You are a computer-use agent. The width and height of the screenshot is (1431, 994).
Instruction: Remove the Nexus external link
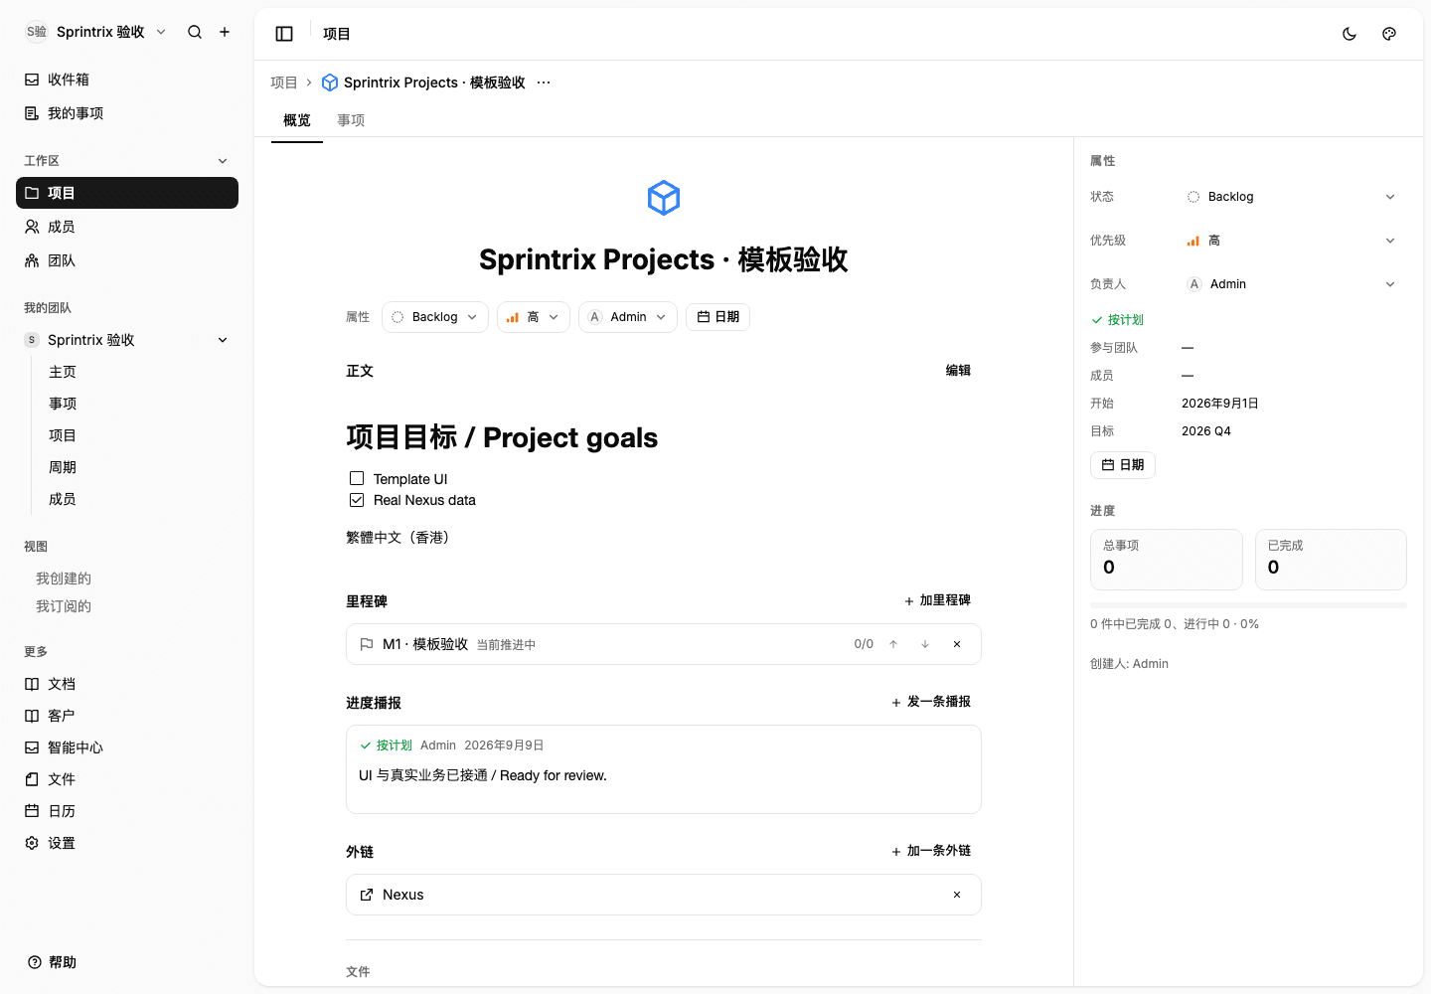(x=957, y=895)
